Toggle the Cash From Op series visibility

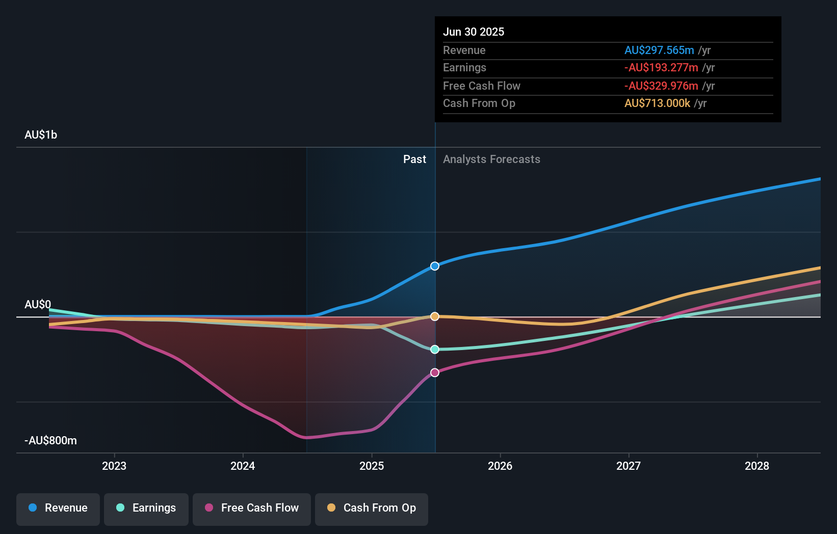[371, 508]
